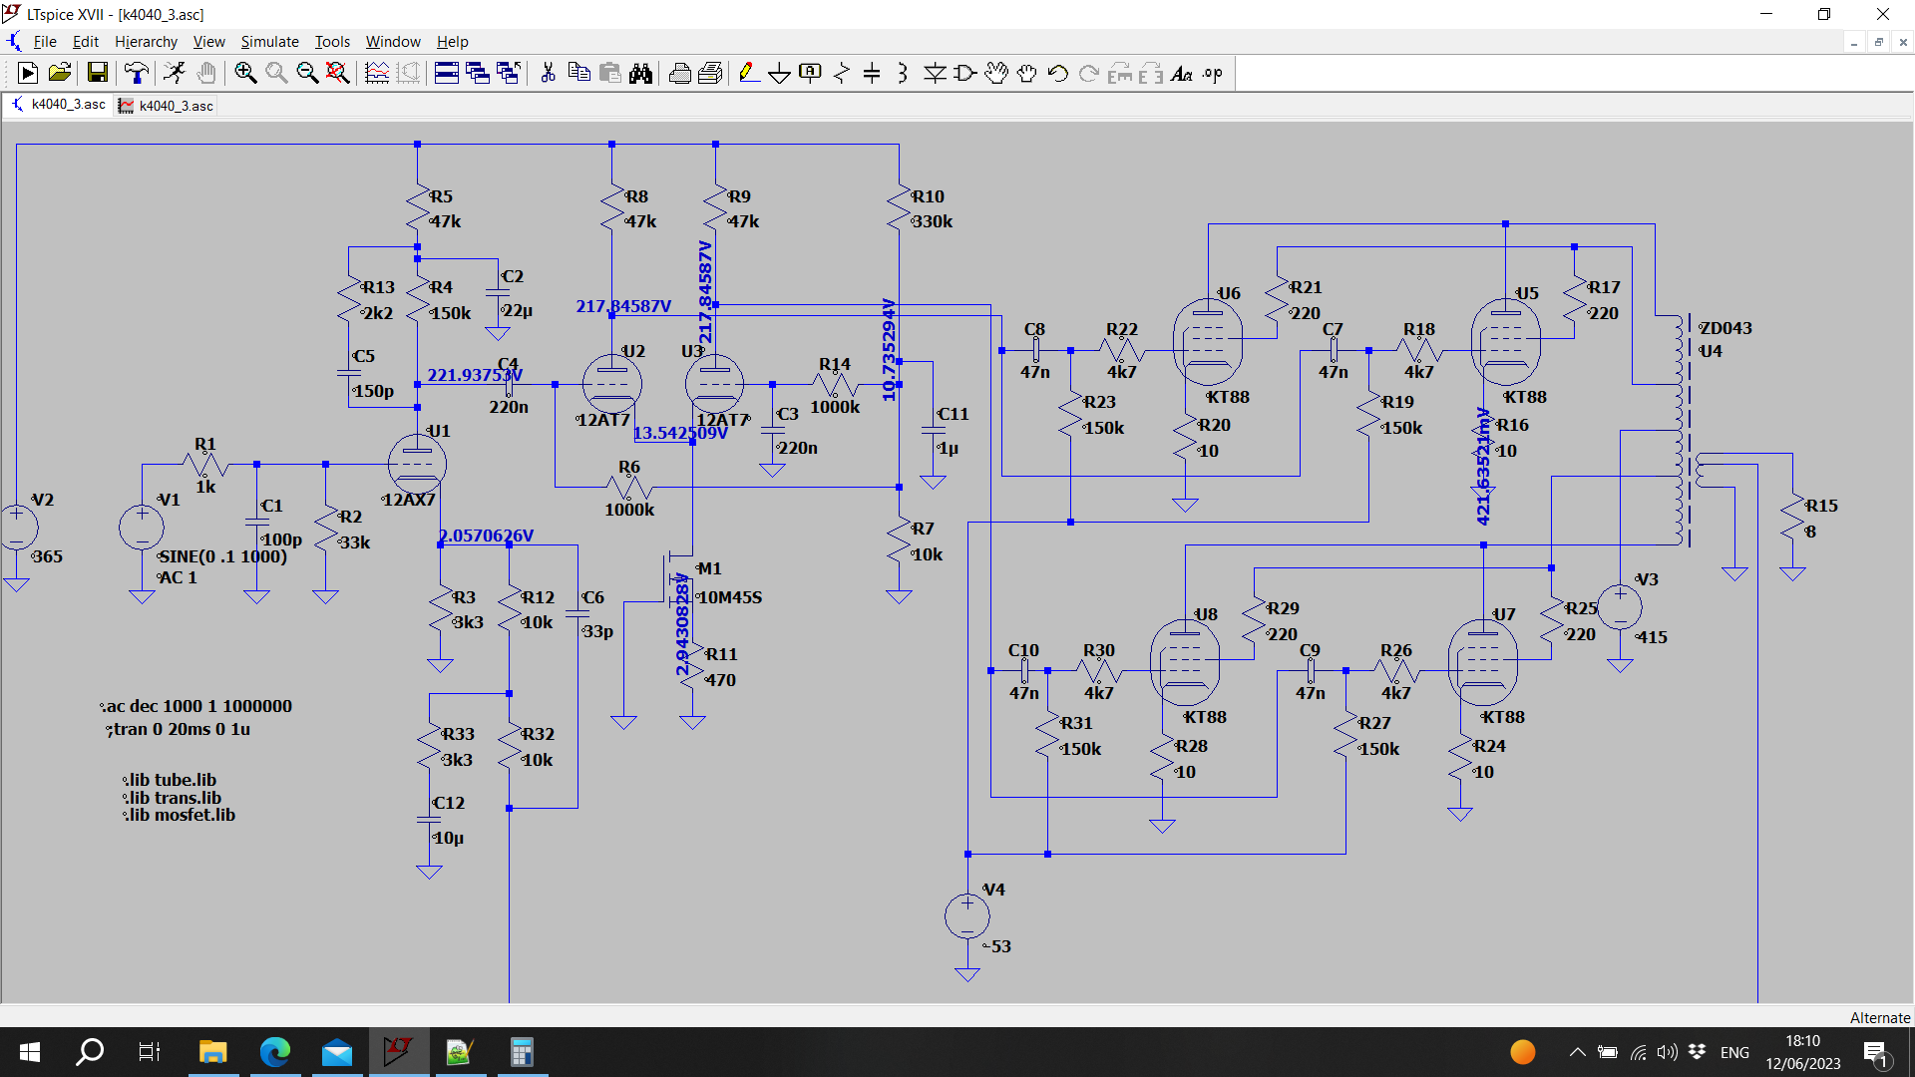Place a Diode from the toolbar
The width and height of the screenshot is (1915, 1077).
(935, 73)
